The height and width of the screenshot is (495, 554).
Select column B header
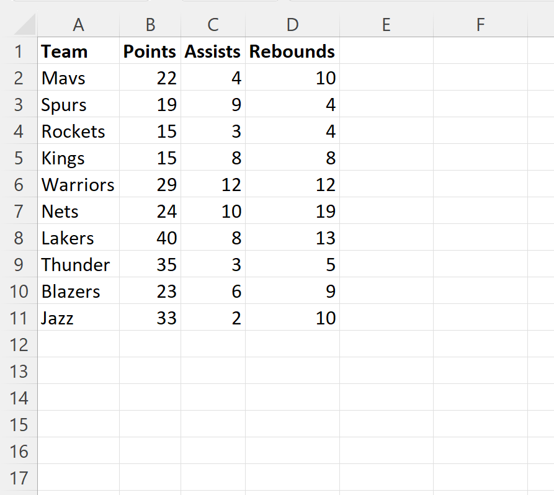(150, 25)
